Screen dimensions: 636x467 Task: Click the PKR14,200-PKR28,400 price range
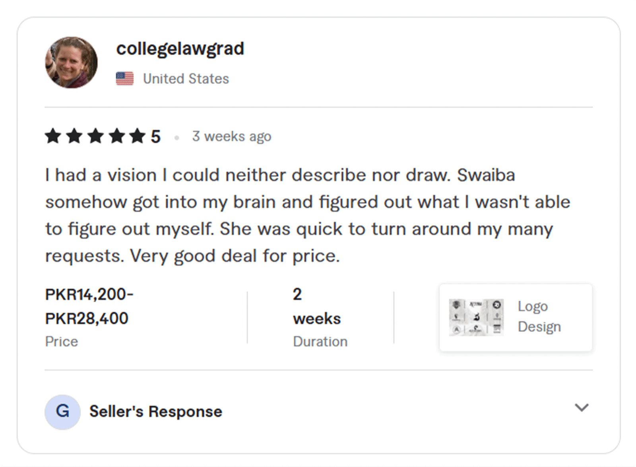(89, 306)
